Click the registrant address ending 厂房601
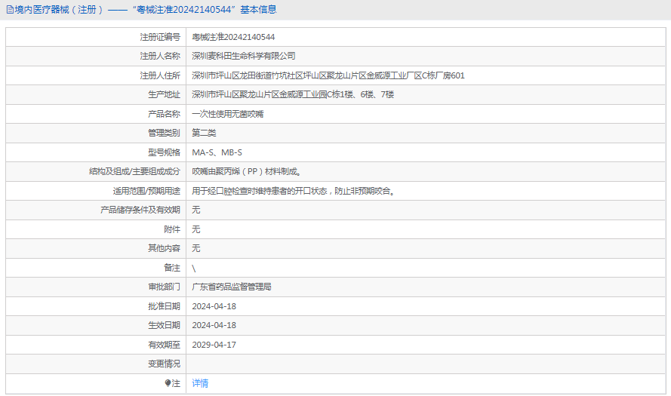671x396 pixels. coord(328,75)
